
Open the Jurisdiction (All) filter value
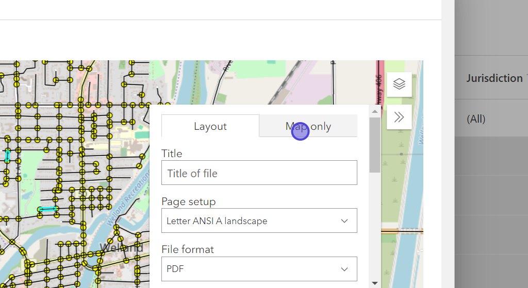[x=476, y=119]
